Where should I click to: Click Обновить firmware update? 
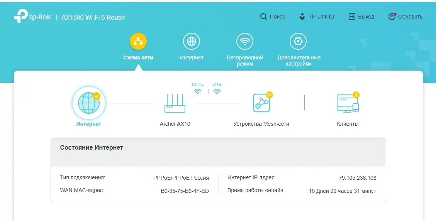click(x=405, y=17)
